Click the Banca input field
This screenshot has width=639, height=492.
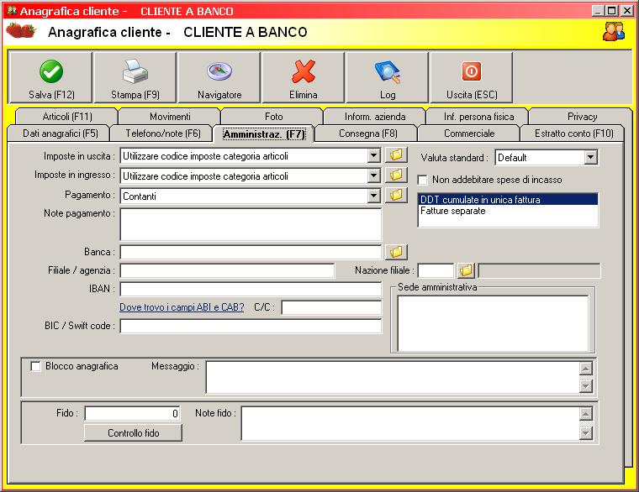251,253
